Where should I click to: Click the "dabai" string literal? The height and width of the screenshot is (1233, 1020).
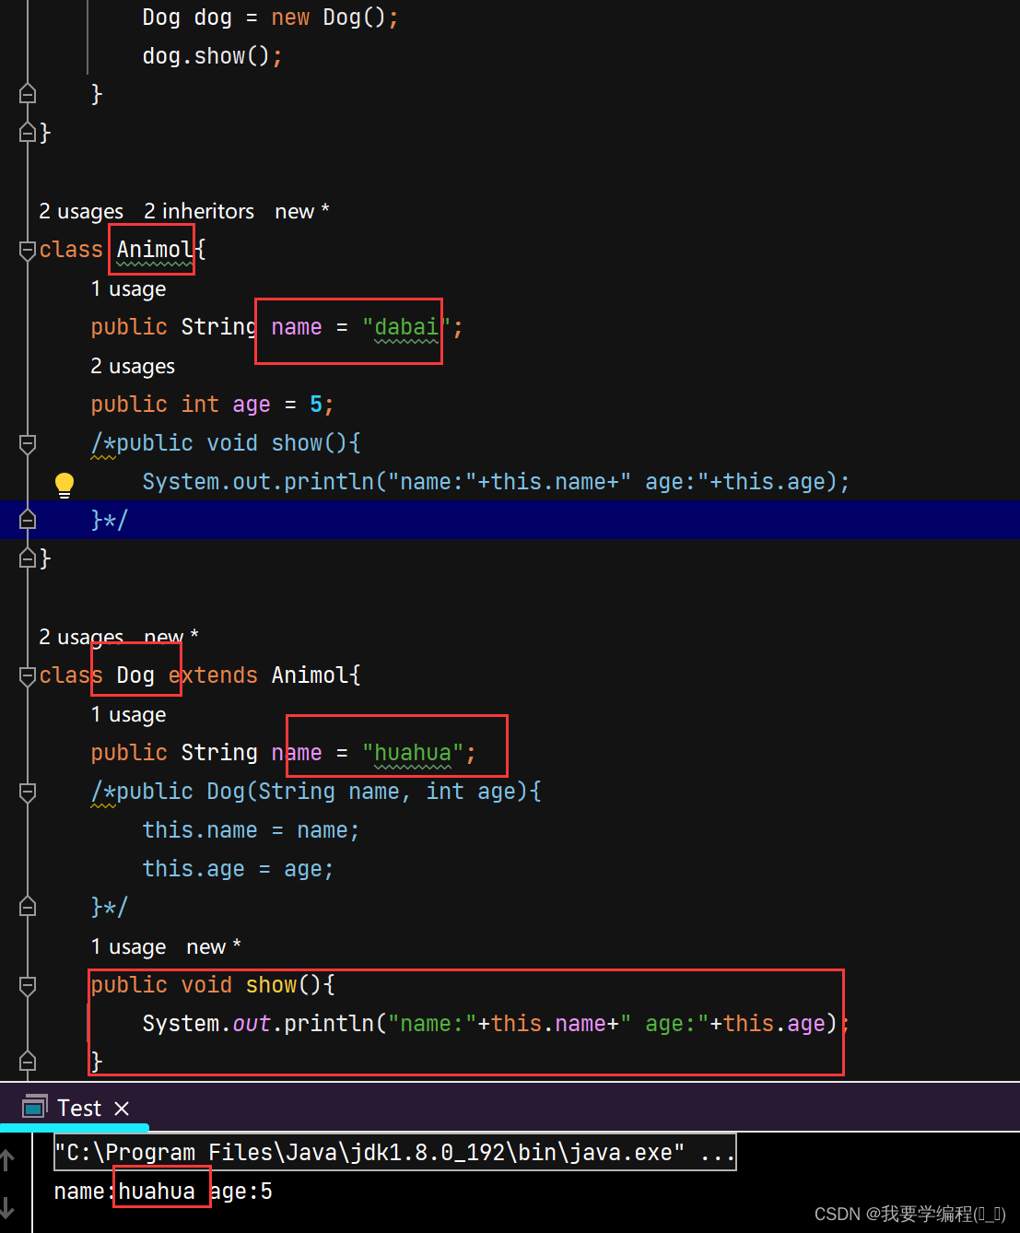(x=406, y=327)
